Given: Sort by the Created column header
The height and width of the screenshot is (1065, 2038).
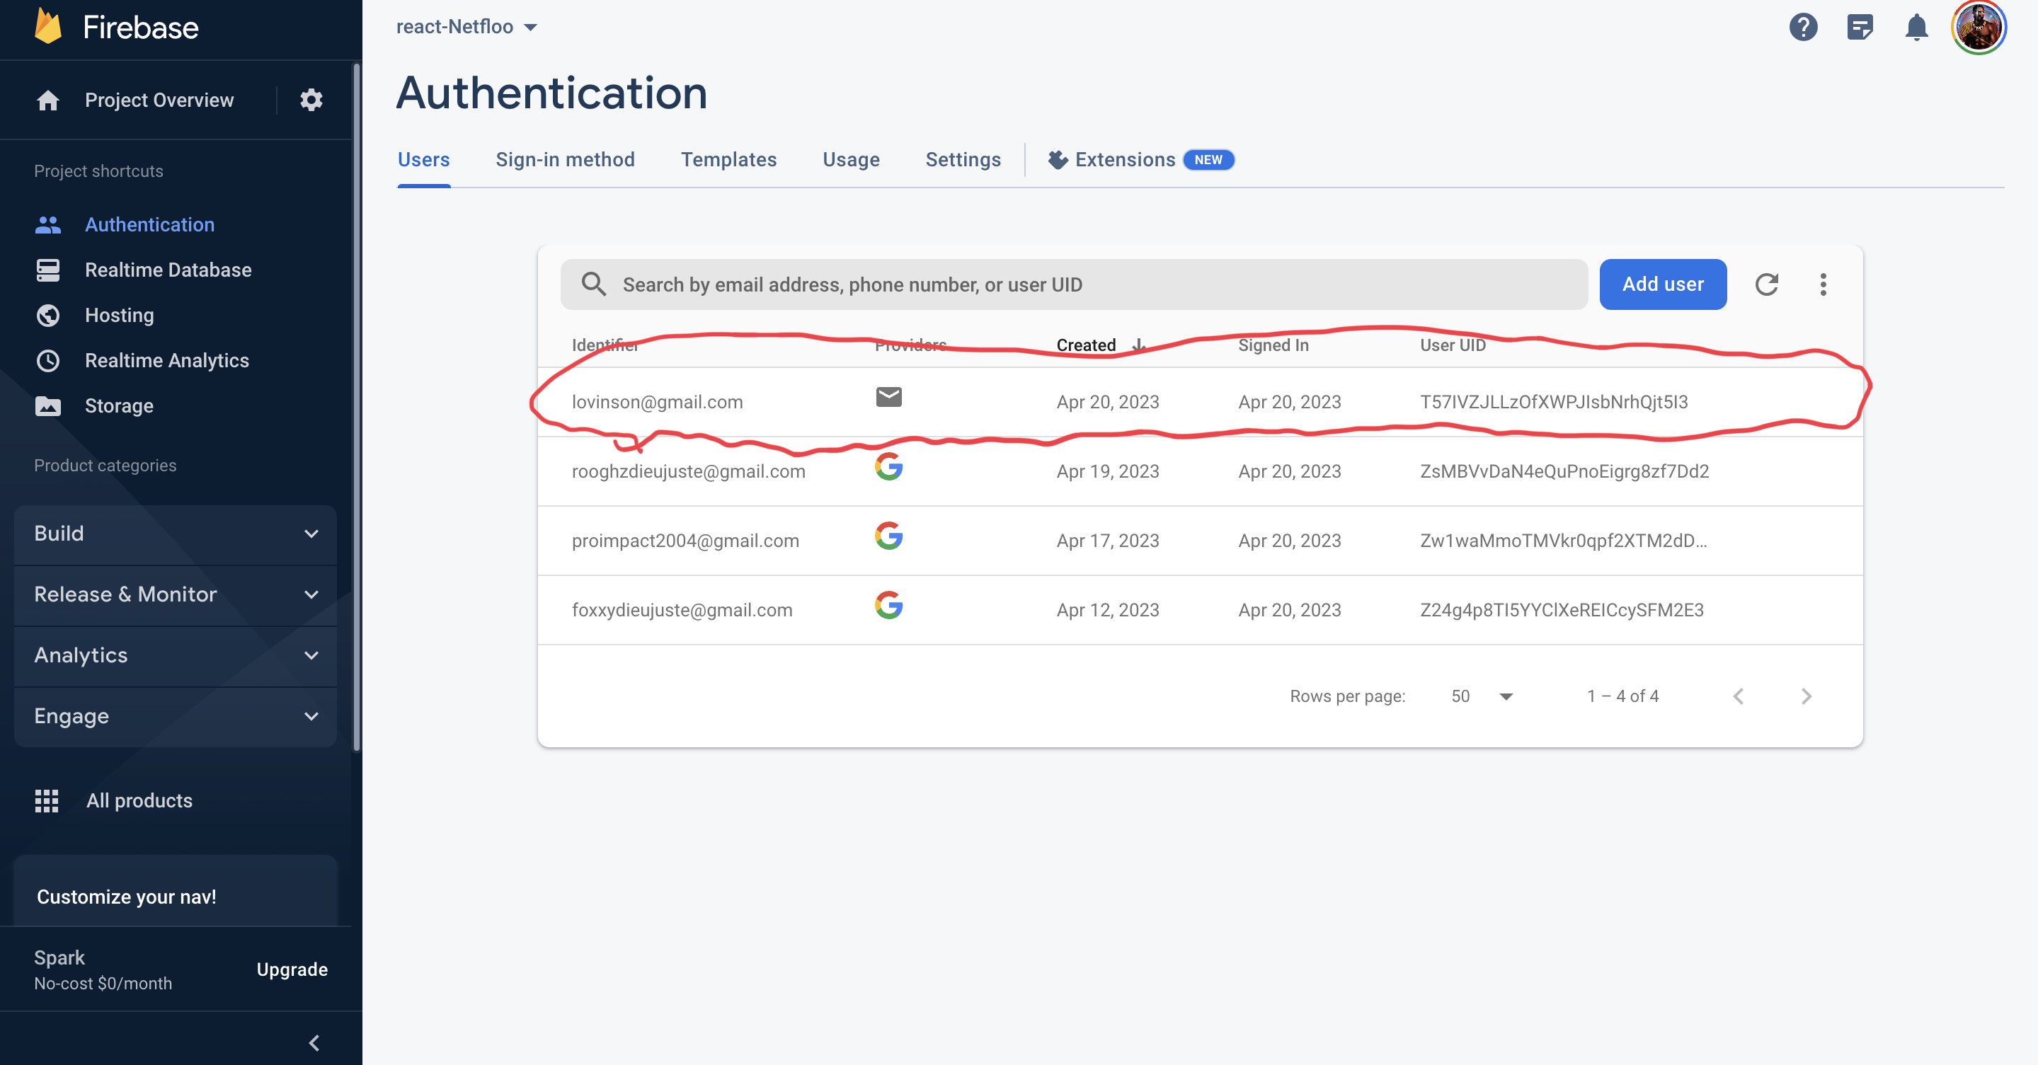Looking at the screenshot, I should click(x=1086, y=345).
